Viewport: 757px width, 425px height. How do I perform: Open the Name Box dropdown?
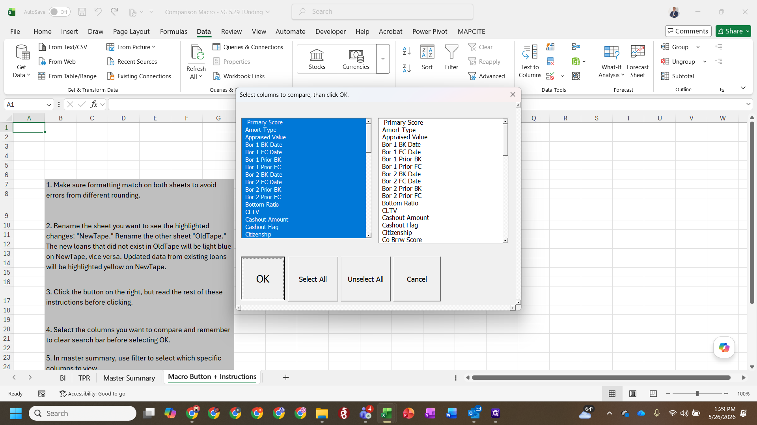pos(48,105)
